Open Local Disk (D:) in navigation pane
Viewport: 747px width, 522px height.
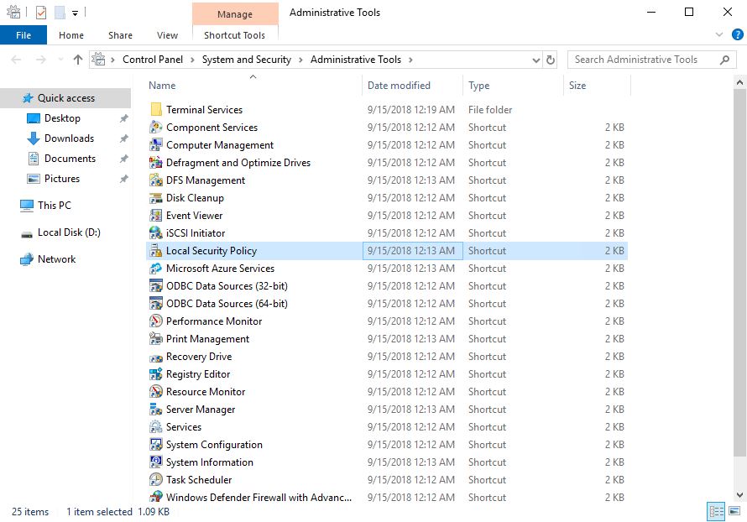pyautogui.click(x=69, y=232)
